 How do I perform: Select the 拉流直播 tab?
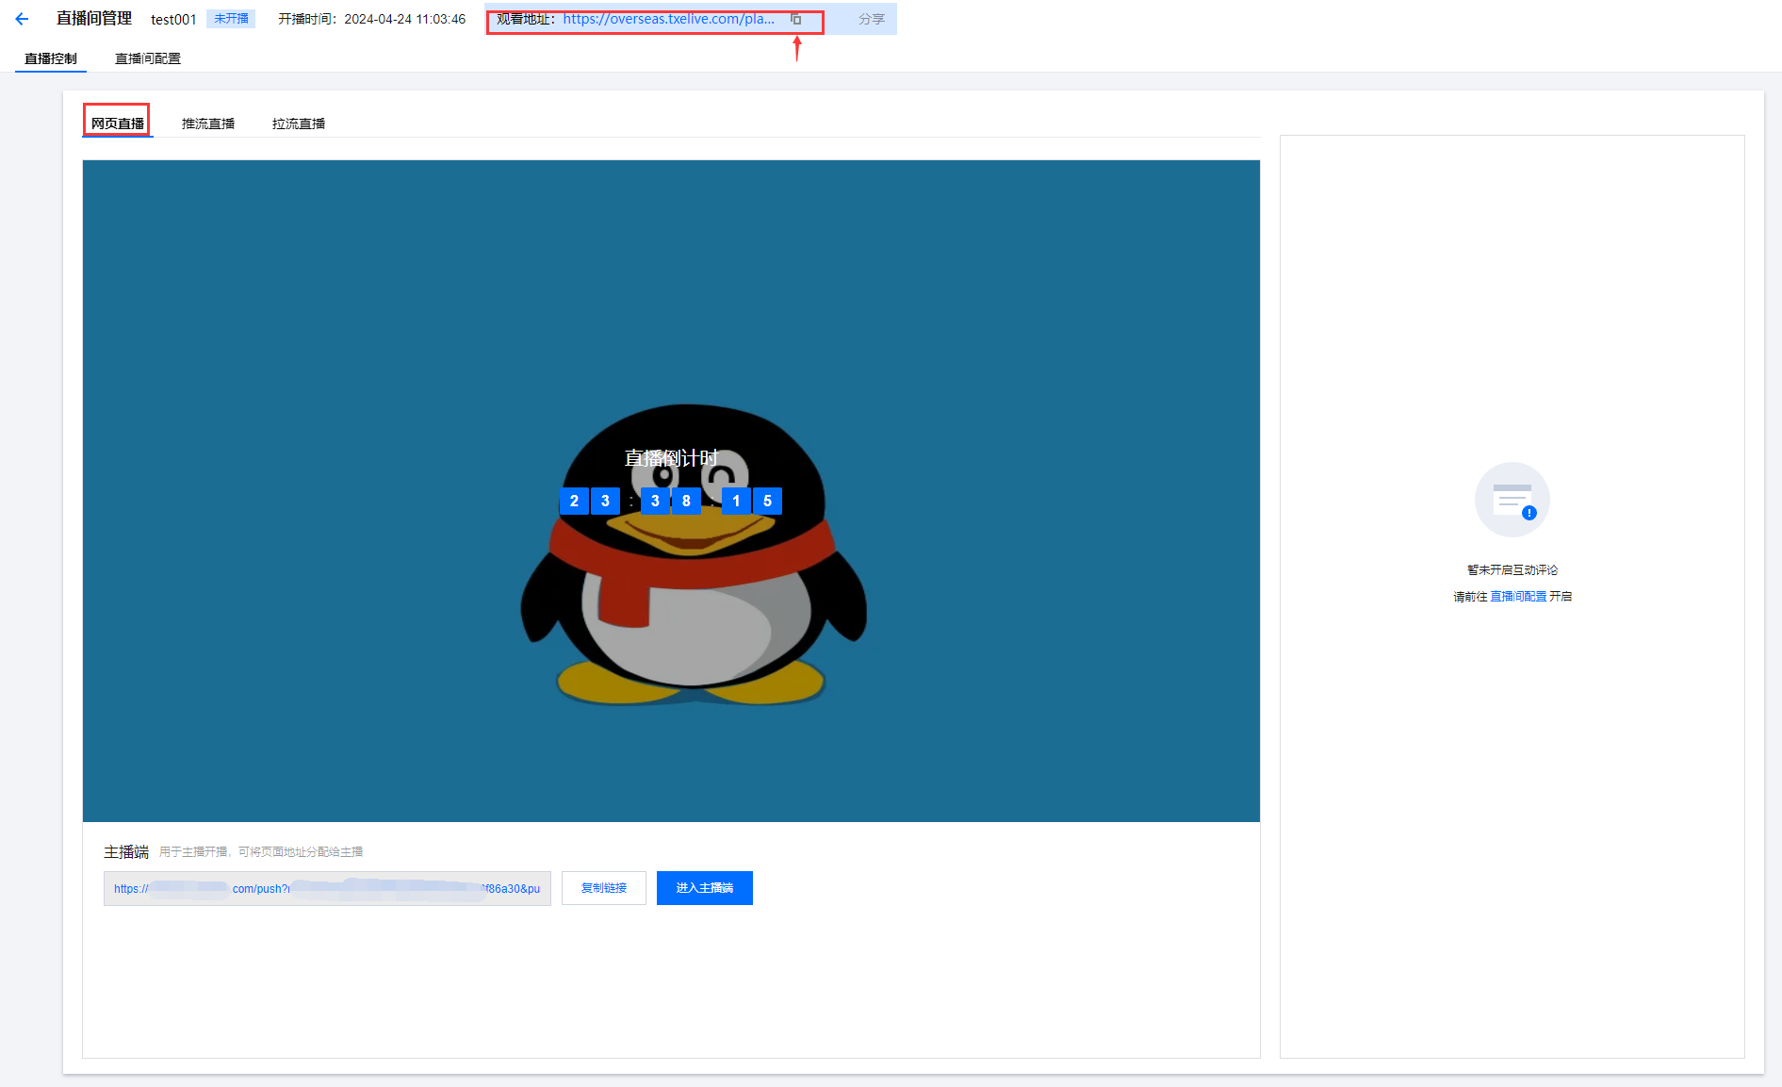(x=299, y=124)
